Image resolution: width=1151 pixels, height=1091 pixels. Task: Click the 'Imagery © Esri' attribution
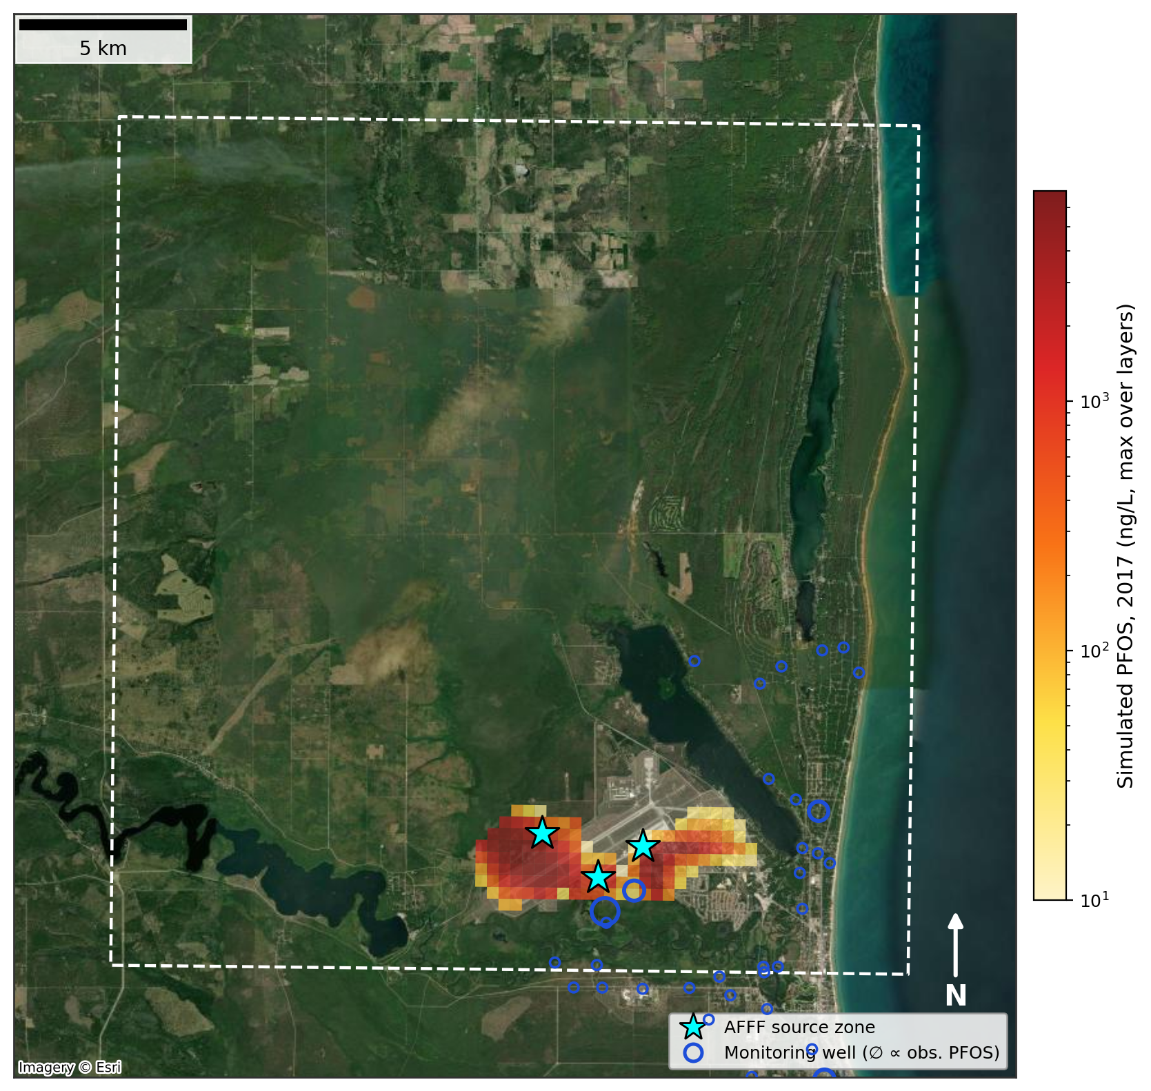click(70, 1068)
